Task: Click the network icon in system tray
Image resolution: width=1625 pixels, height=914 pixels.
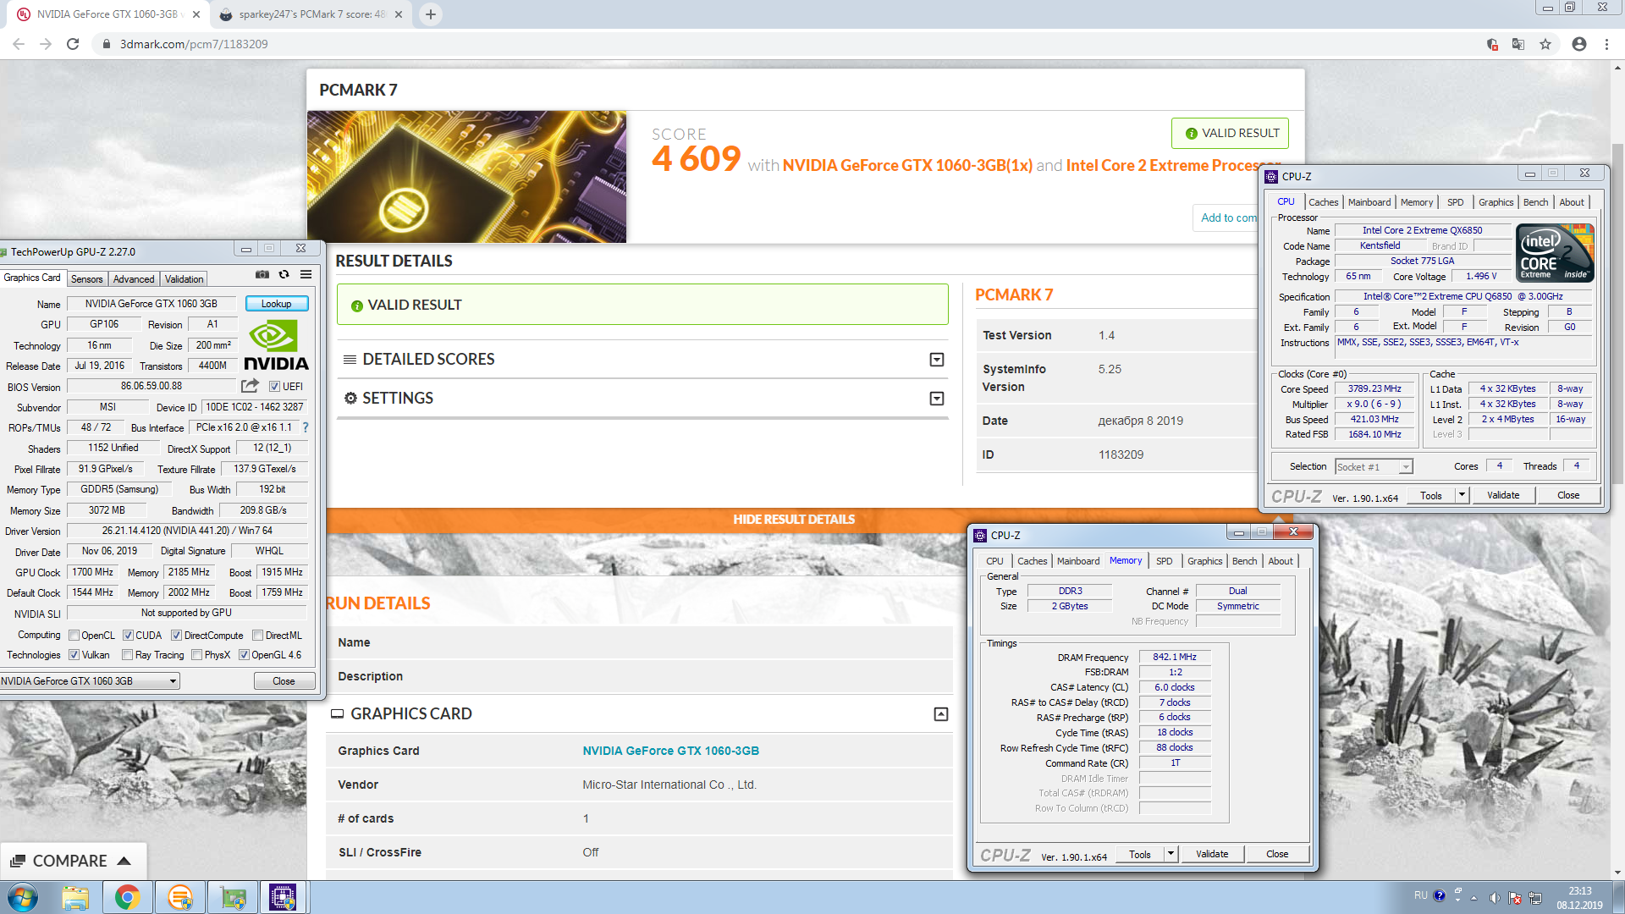Action: pyautogui.click(x=1535, y=897)
